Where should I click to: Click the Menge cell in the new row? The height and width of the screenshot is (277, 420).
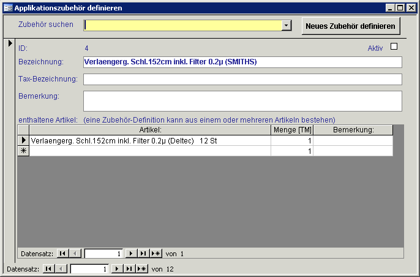pos(292,151)
